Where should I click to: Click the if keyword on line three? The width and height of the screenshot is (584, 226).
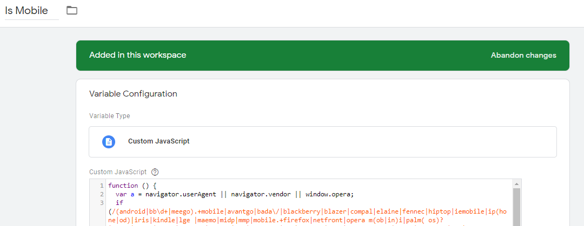[119, 203]
